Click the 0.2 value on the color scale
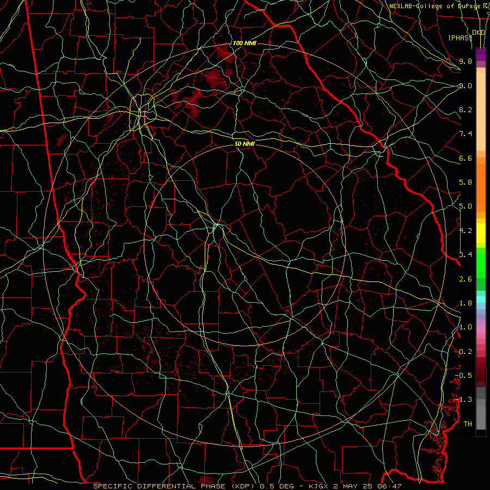Image resolution: width=490 pixels, height=490 pixels. pos(465,352)
